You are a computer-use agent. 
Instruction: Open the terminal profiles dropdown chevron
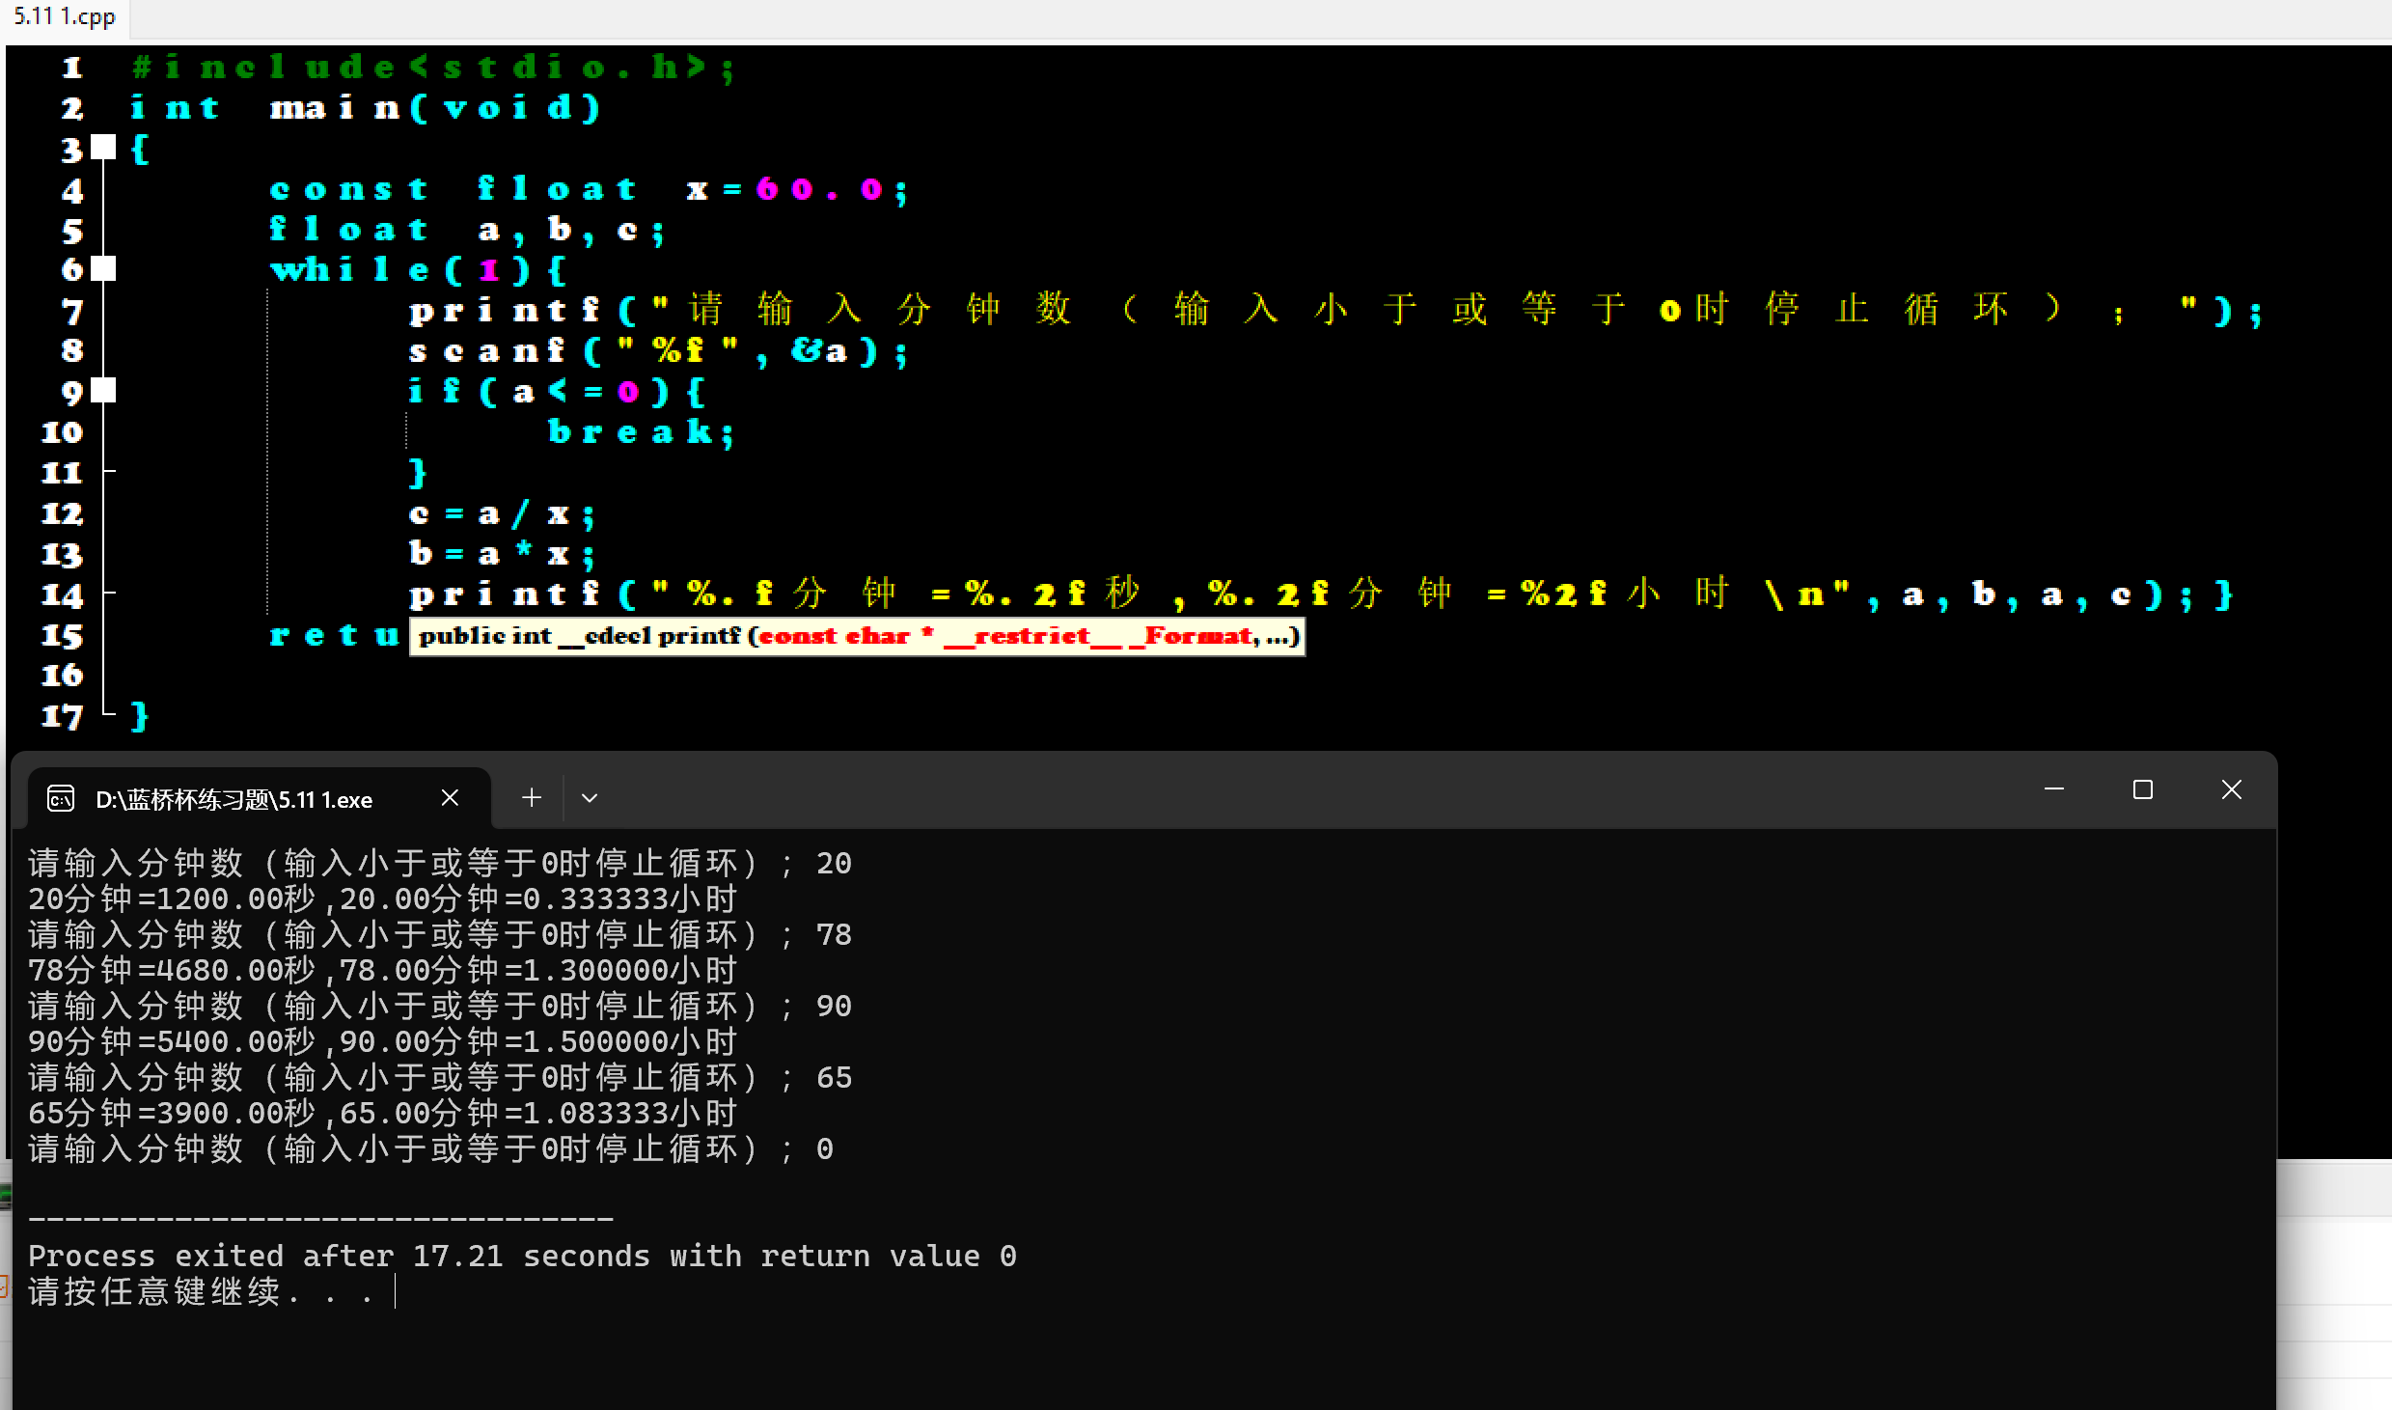[590, 798]
